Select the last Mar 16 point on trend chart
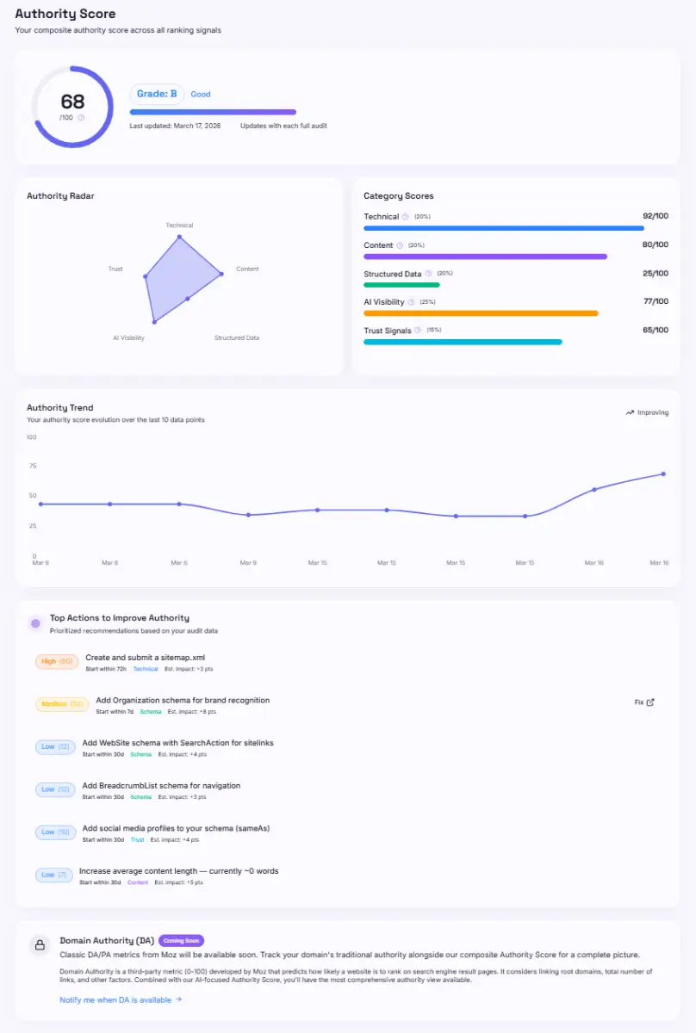 (x=663, y=473)
